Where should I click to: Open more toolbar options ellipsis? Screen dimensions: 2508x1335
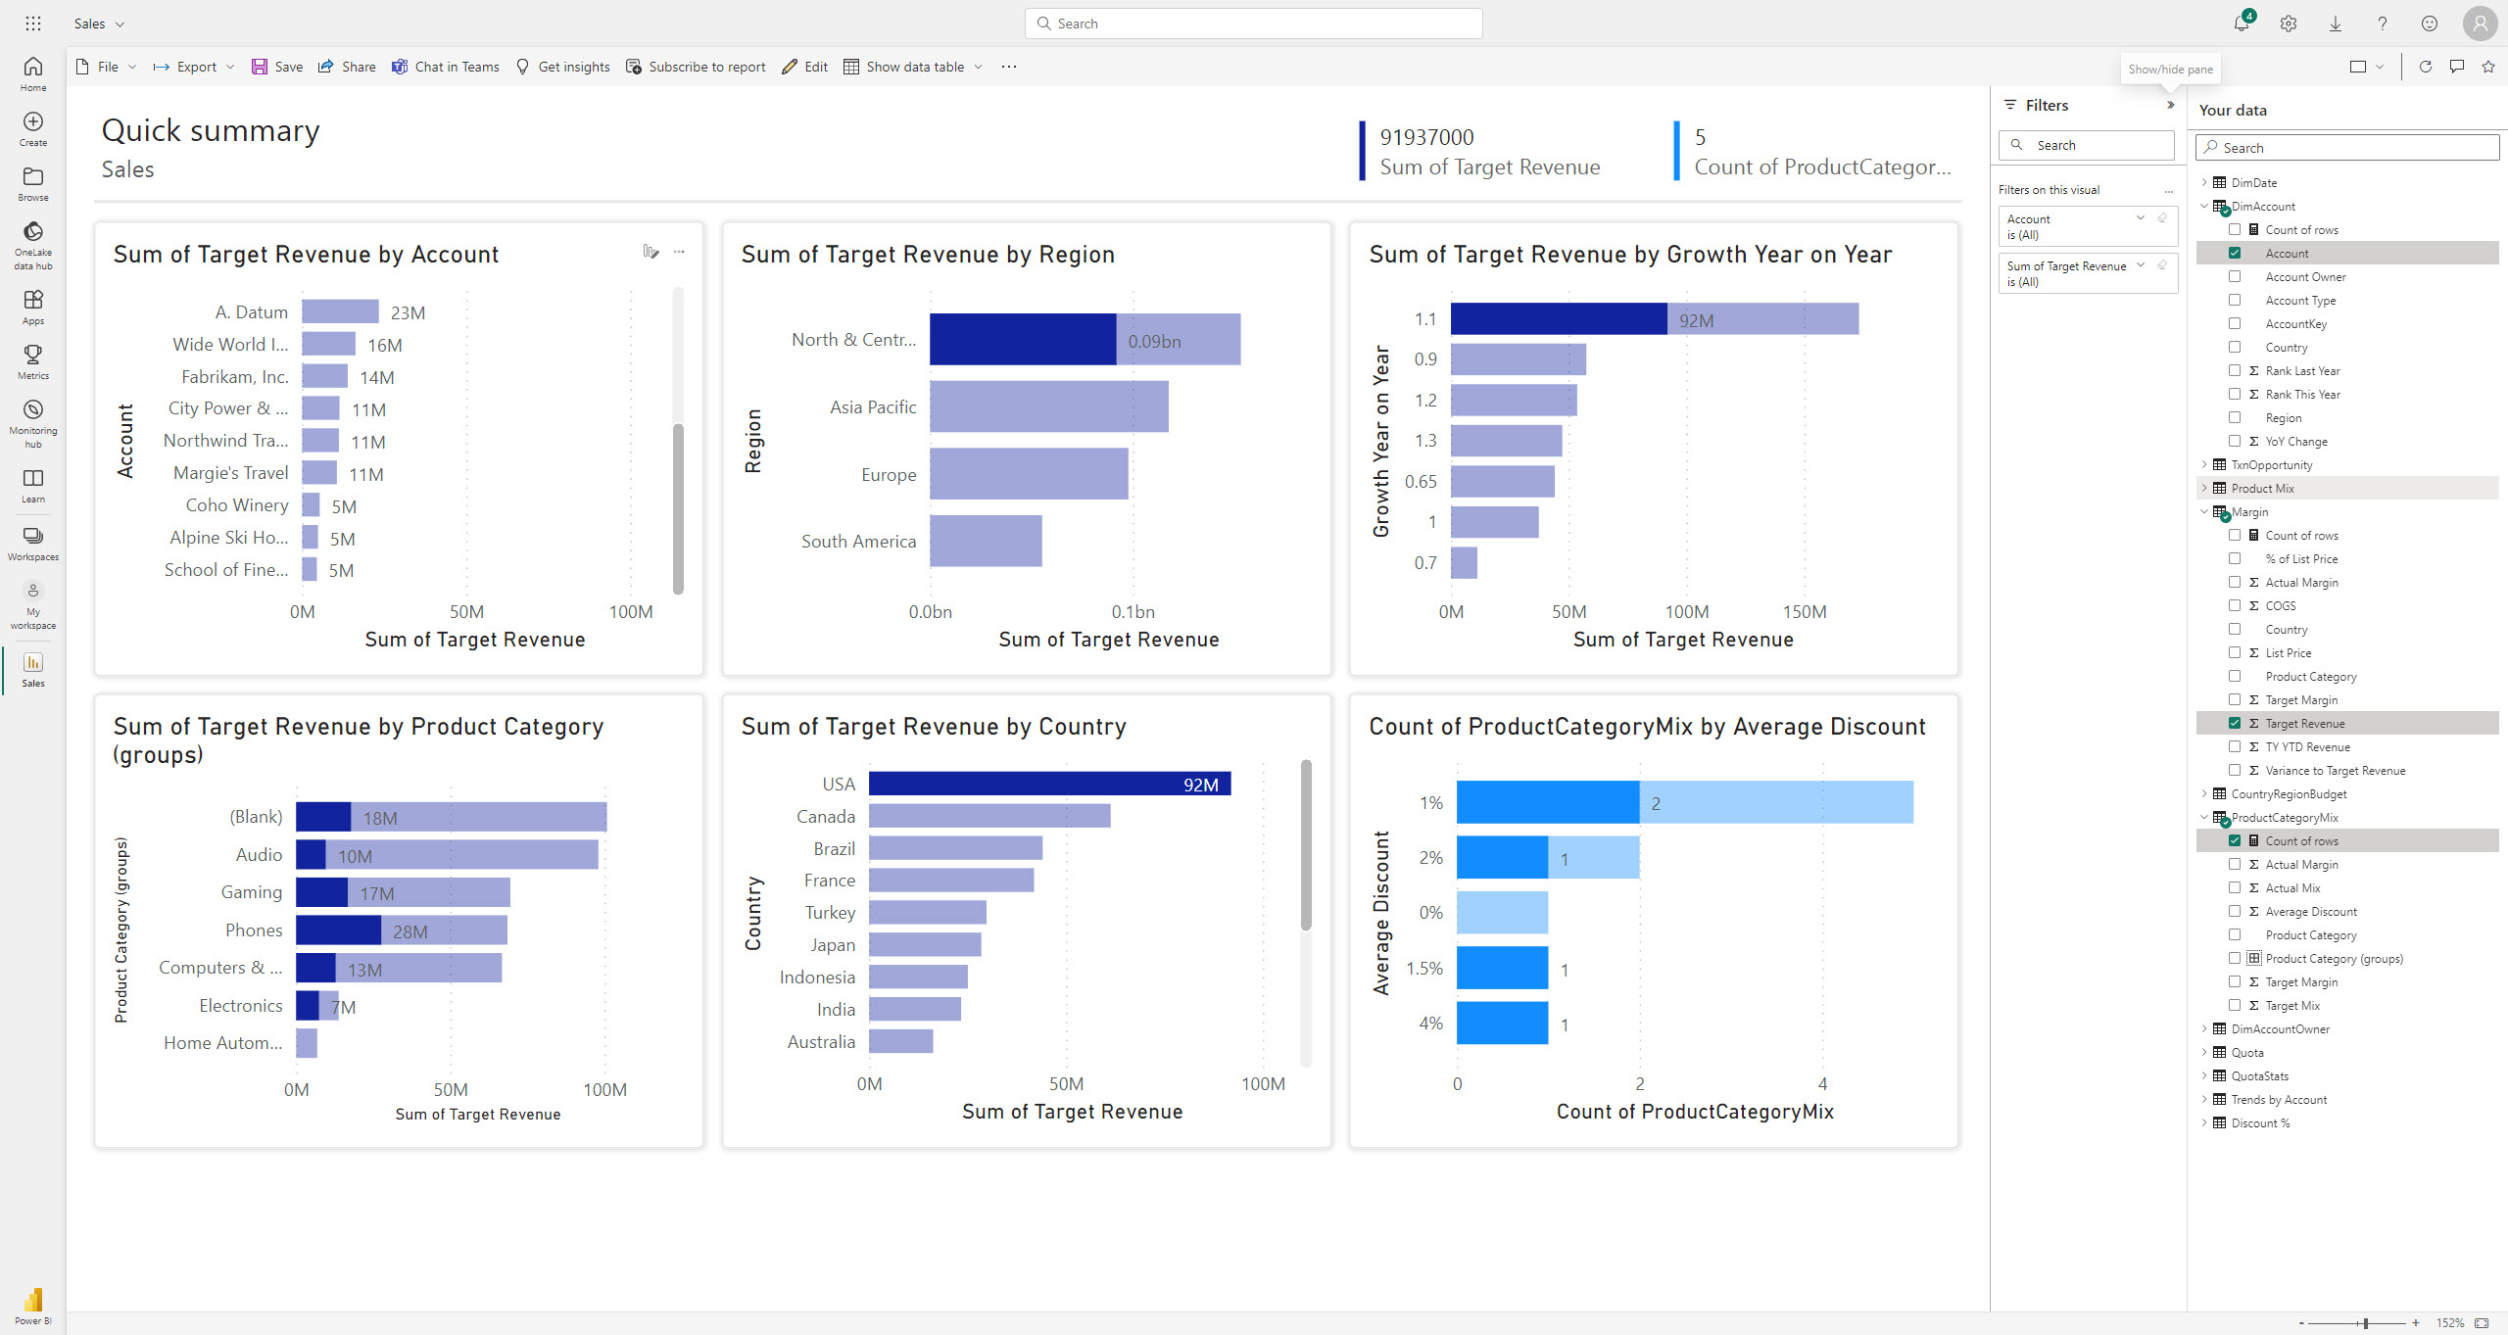[1009, 67]
